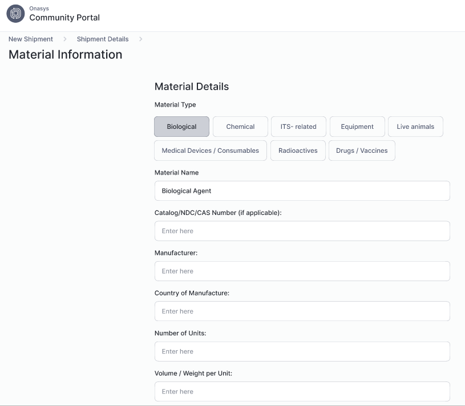
Task: Click the Country of Manufacture field
Action: 302,311
